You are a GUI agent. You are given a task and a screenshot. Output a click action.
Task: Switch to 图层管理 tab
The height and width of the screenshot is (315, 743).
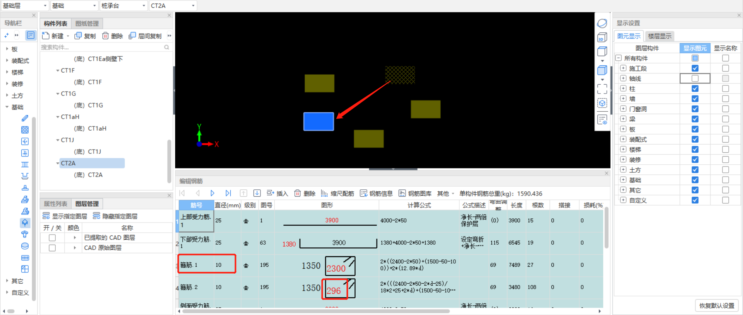click(x=87, y=204)
